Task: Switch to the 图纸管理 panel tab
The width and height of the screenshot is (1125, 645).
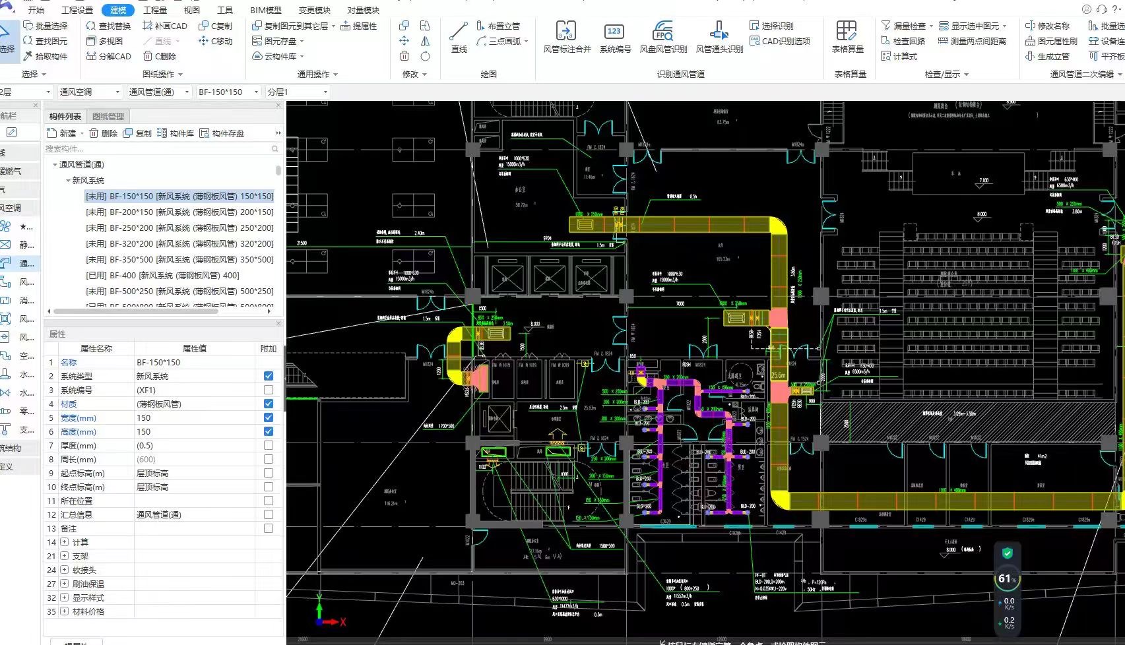Action: 108,116
